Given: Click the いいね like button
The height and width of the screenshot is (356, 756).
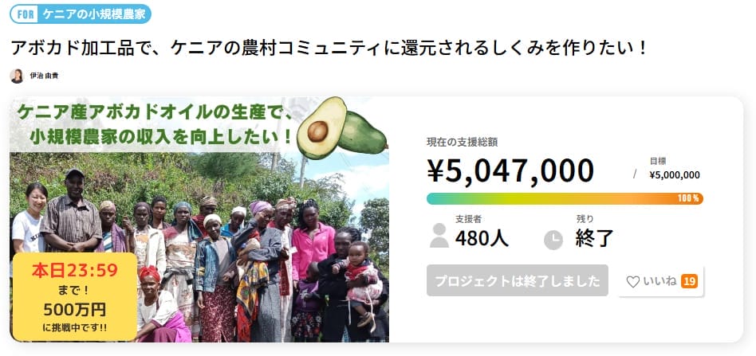Looking at the screenshot, I should click(x=661, y=281).
